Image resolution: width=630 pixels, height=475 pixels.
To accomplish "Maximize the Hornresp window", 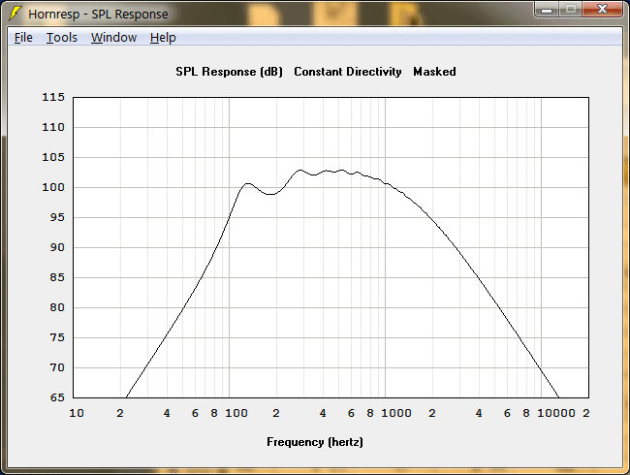I will tap(570, 10).
